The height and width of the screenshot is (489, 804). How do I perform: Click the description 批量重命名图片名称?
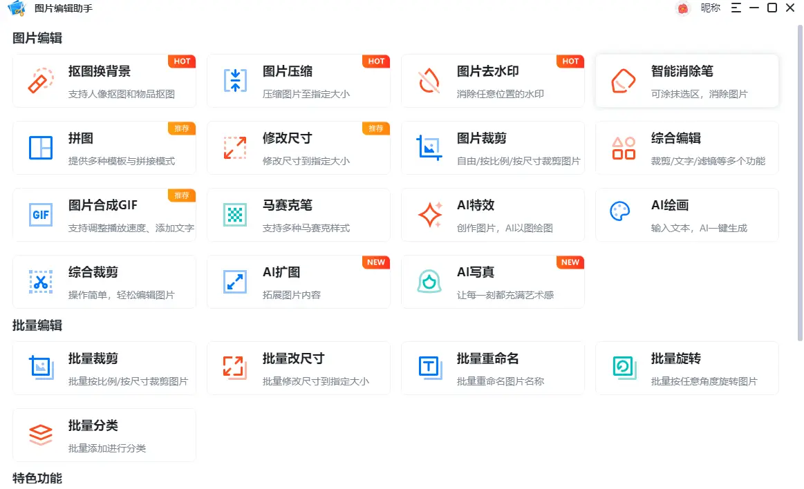click(x=501, y=381)
